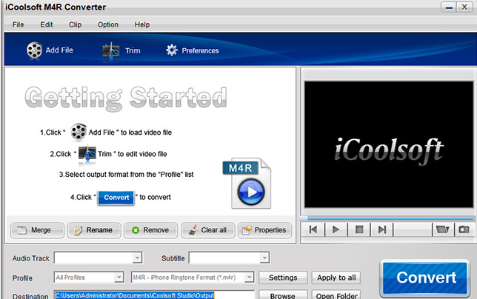The width and height of the screenshot is (477, 299).
Task: Open the Trim tool in toolbar
Action: pyautogui.click(x=121, y=50)
